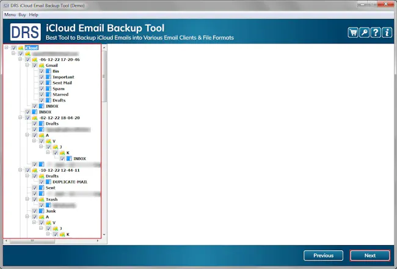The height and width of the screenshot is (269, 397).
Task: Select the Sent Mail tree item
Action: pyautogui.click(x=62, y=83)
